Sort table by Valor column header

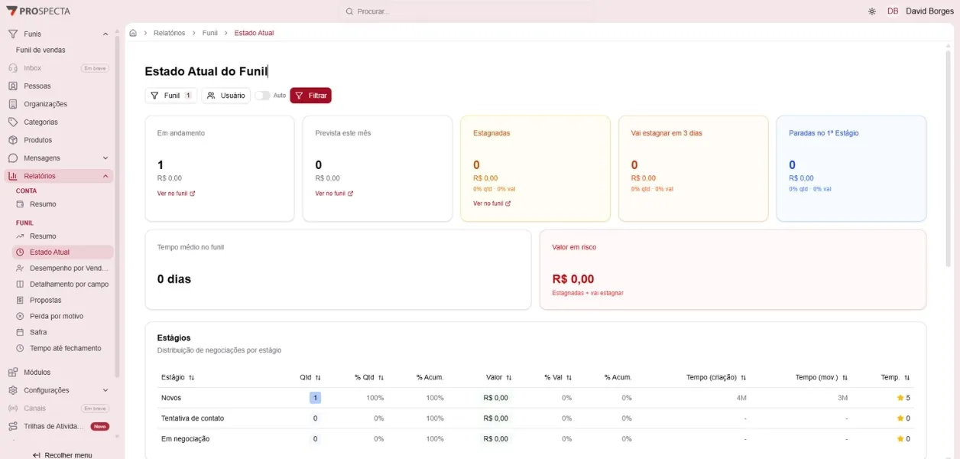tap(499, 377)
